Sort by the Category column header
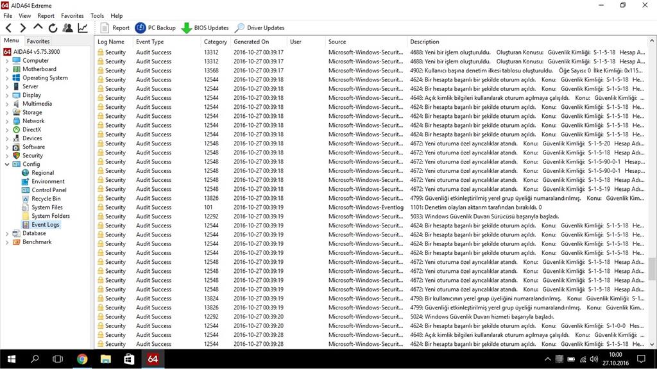 click(x=216, y=42)
